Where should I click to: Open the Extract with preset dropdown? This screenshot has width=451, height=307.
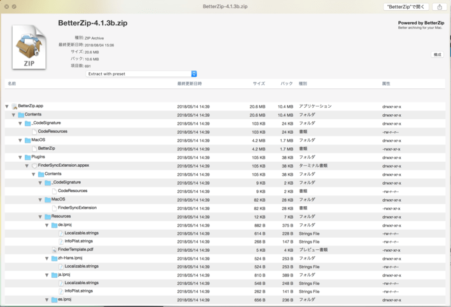click(141, 74)
